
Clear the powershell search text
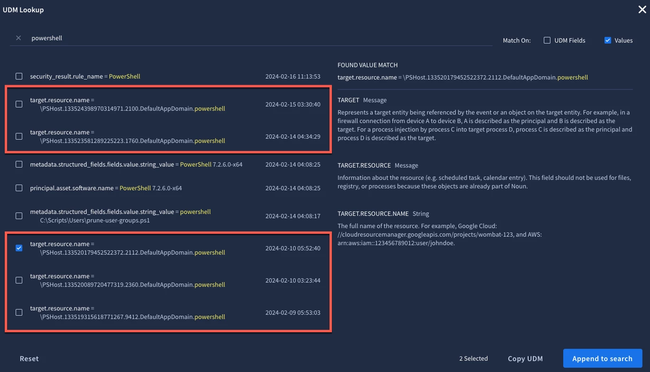coord(18,38)
